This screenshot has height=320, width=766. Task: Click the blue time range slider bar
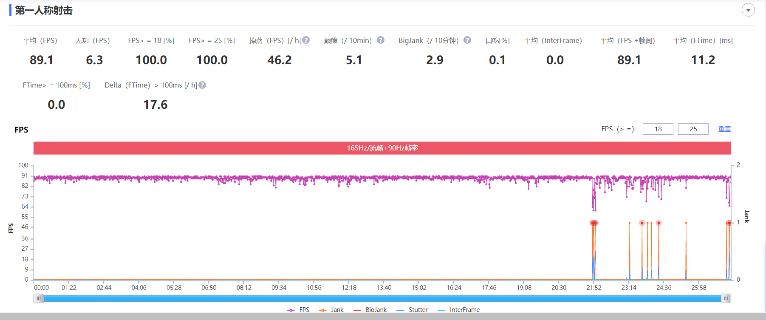382,298
